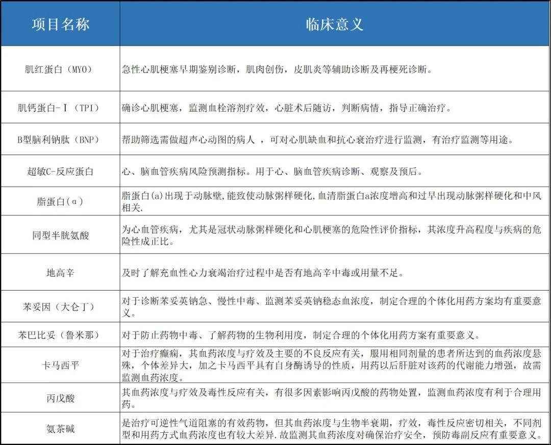Viewport: 551px width, 445px height.
Task: Click the B型脑利钠肽（BNP）name cell
Action: (60, 140)
